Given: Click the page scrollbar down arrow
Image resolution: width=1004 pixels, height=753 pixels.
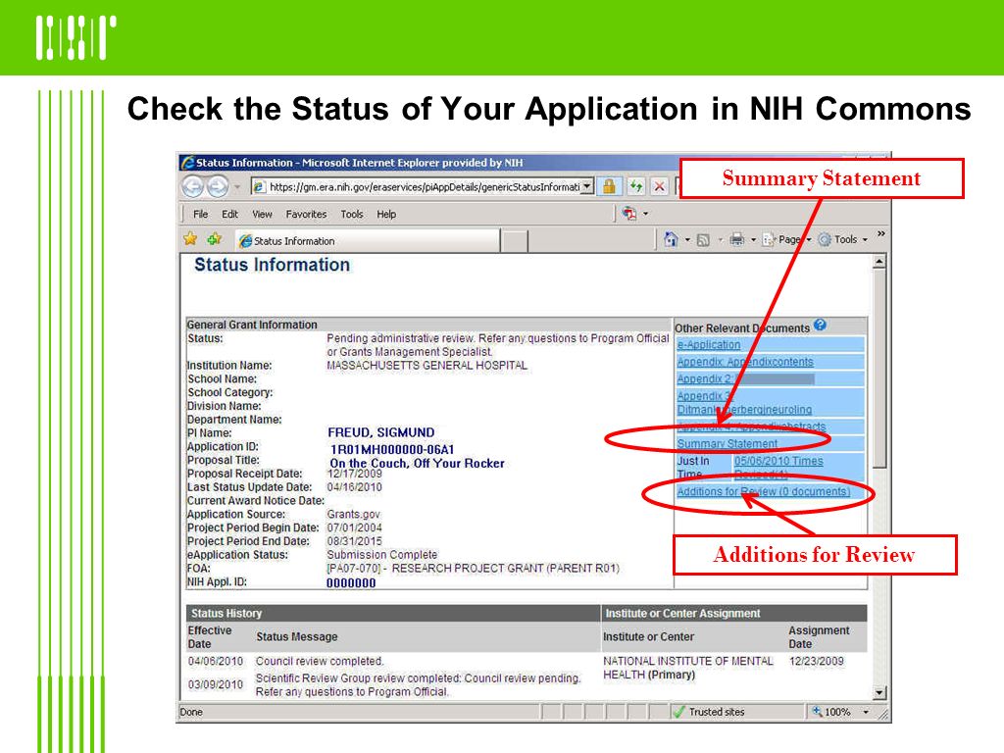Looking at the screenshot, I should pos(879,692).
